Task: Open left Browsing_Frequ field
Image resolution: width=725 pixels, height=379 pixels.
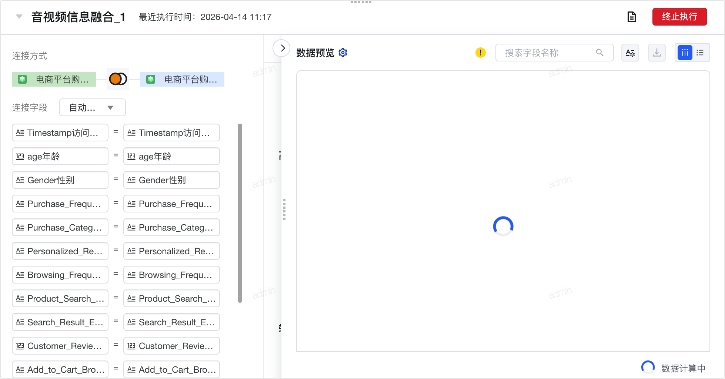Action: [60, 275]
